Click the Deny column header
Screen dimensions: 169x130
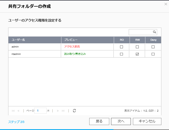point(153,40)
